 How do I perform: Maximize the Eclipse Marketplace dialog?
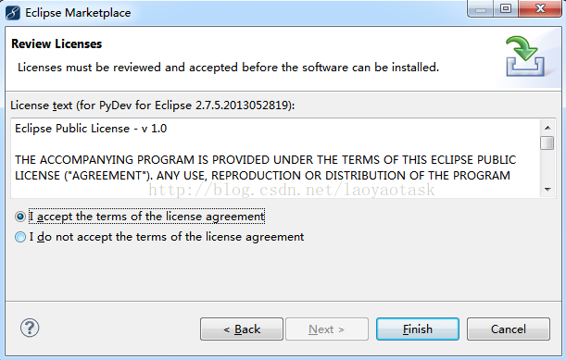click(x=506, y=8)
